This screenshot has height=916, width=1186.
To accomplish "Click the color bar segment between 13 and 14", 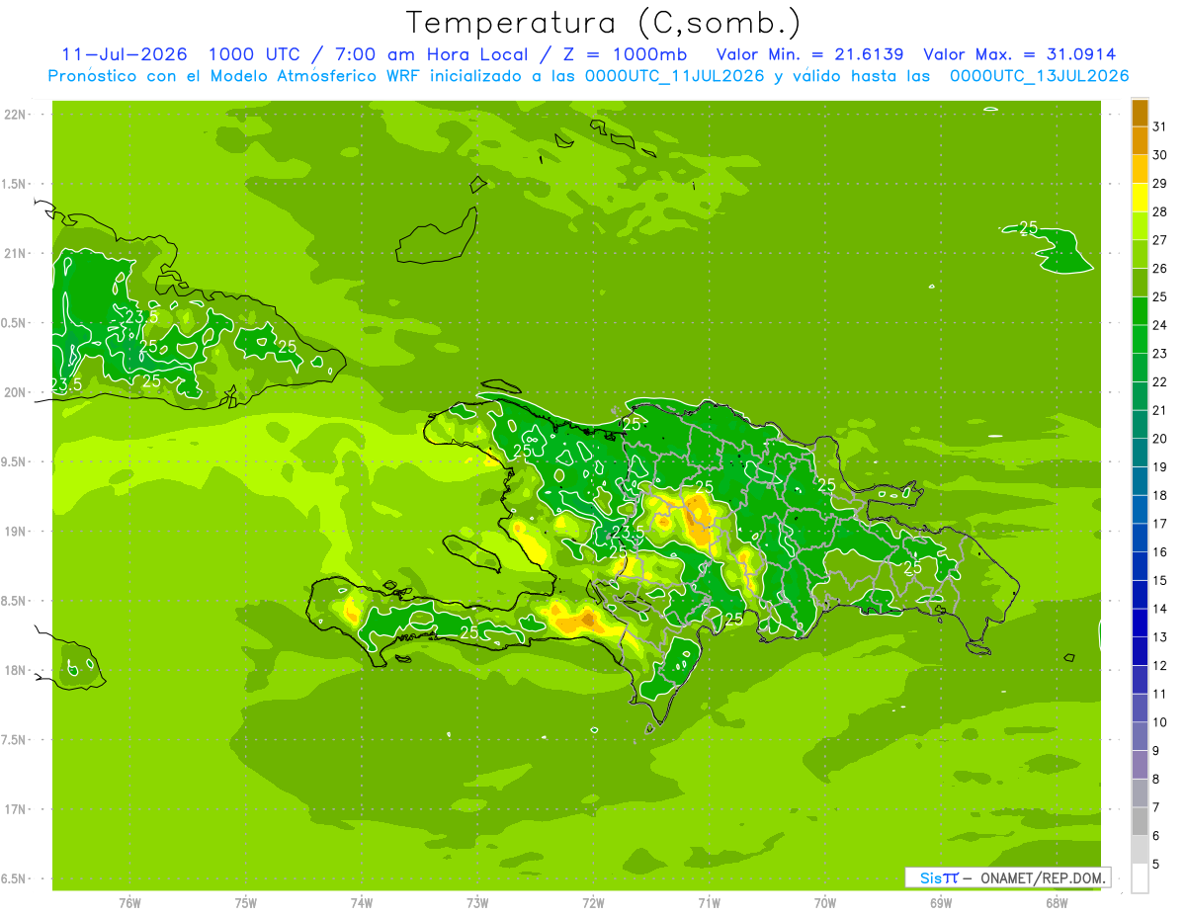I will tap(1140, 624).
